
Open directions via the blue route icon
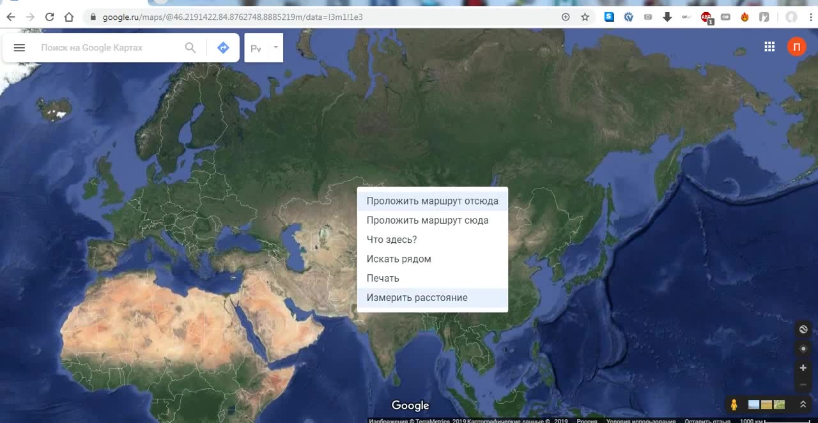[223, 48]
